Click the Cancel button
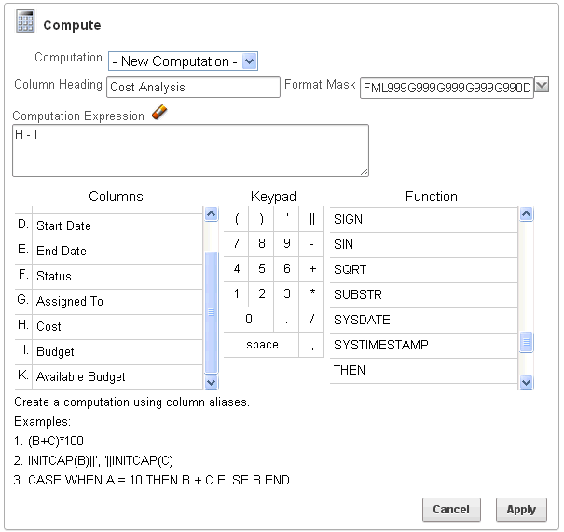Viewport: 564px width, 532px height. (451, 510)
